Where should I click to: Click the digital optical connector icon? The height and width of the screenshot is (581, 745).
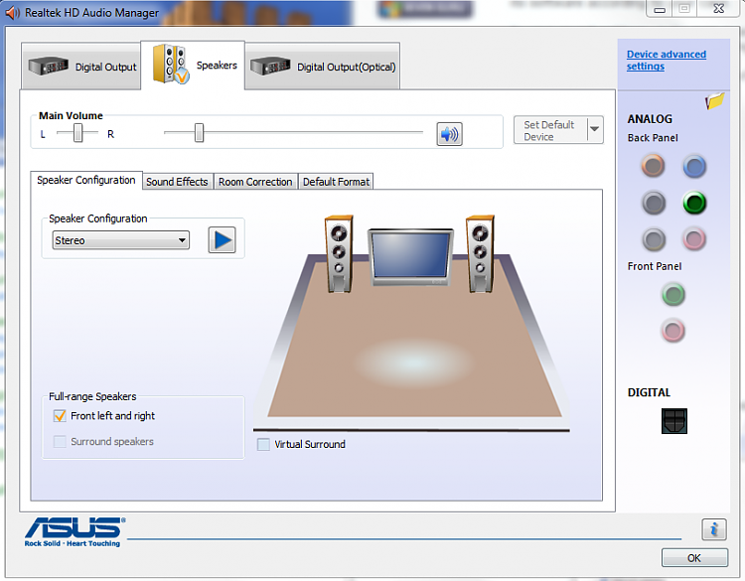(x=674, y=421)
